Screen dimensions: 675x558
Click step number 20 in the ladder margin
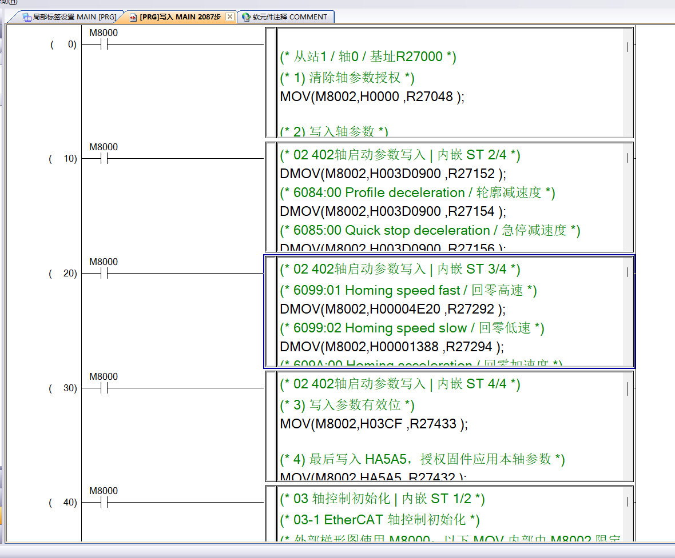coord(63,274)
